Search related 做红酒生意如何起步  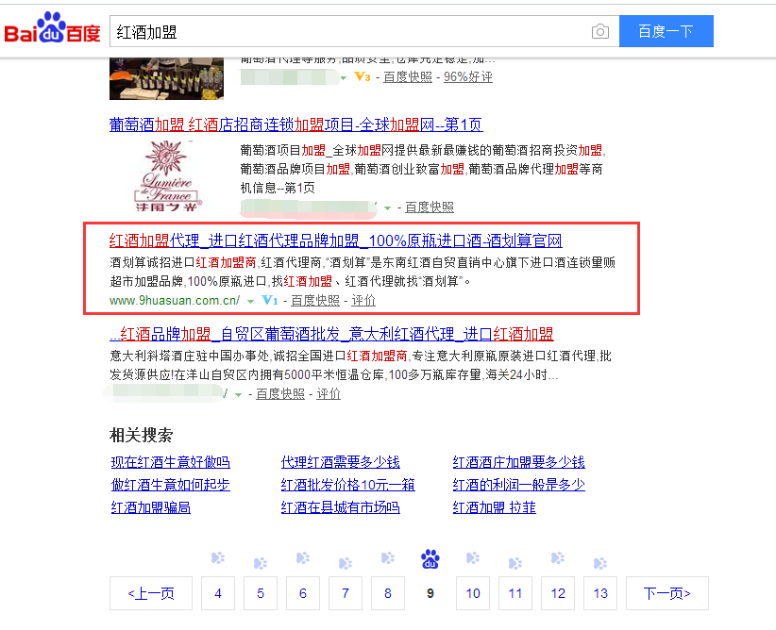tap(170, 485)
